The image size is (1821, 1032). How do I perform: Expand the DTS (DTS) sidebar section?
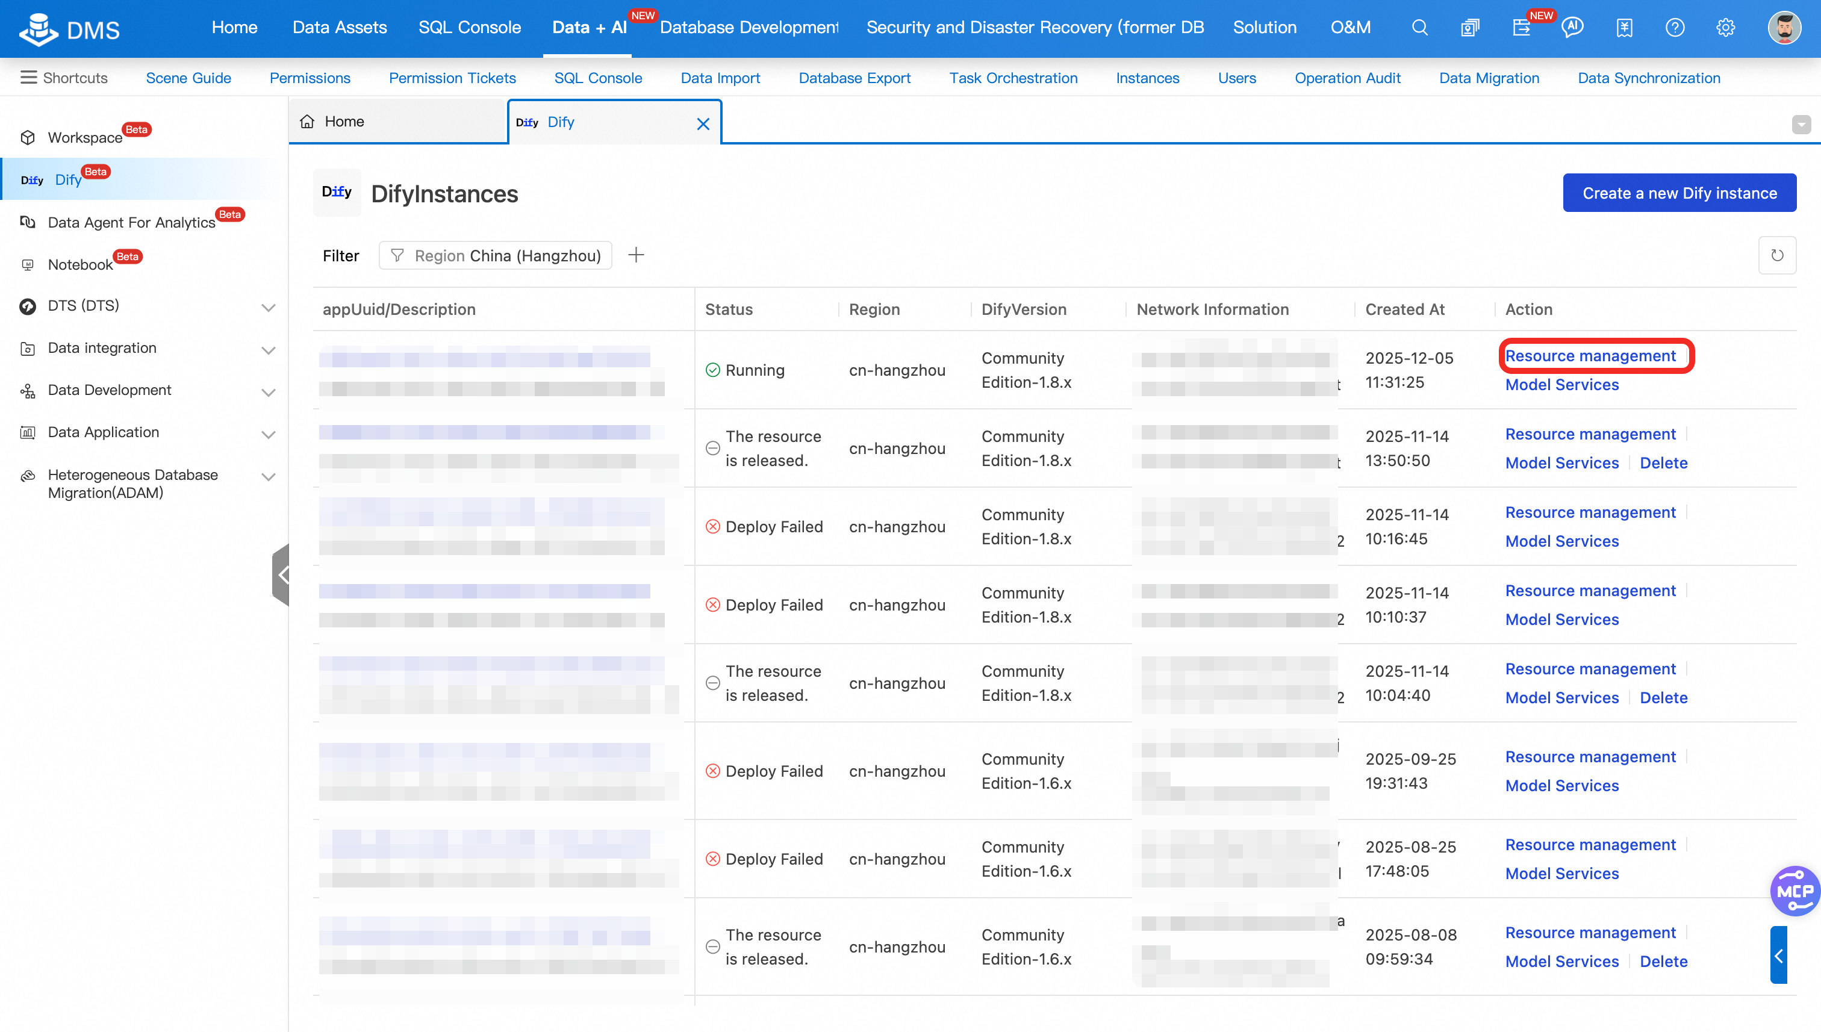pos(268,307)
